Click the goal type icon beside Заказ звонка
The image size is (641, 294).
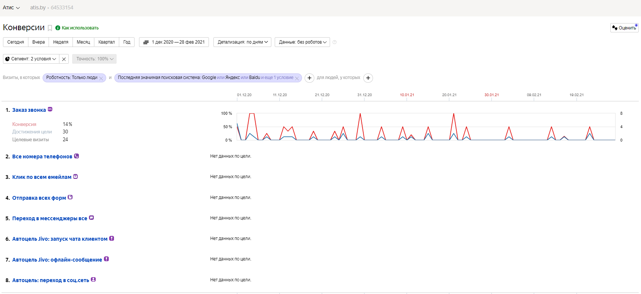tap(50, 109)
